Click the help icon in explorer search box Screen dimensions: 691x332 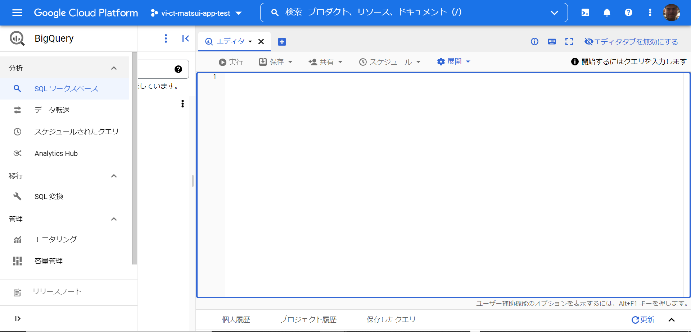tap(178, 69)
